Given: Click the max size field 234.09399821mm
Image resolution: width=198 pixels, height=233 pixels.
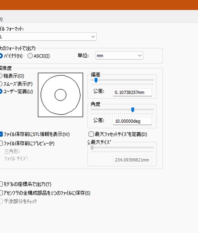Looking at the screenshot, I should [x=132, y=160].
